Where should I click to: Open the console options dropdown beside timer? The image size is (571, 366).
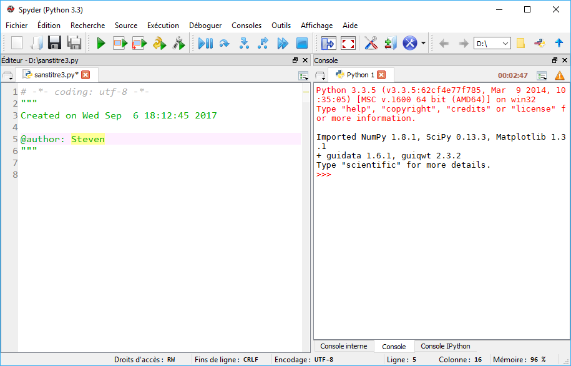542,75
